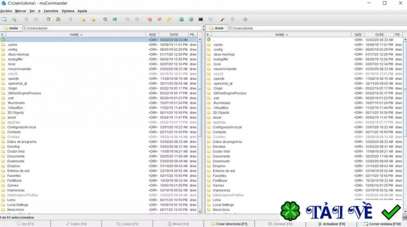This screenshot has height=227, width=407.
Task: Open credentials editor via the key icon
Action: pos(169,19)
